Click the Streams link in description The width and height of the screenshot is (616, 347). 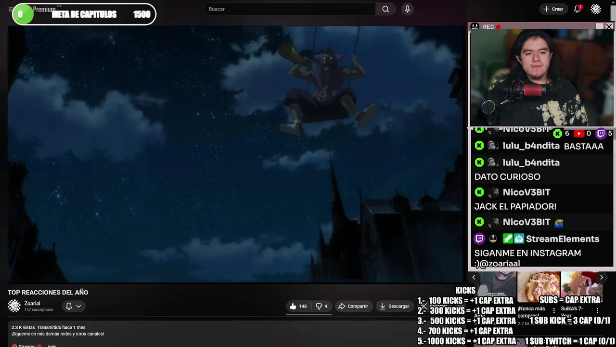[27, 346]
